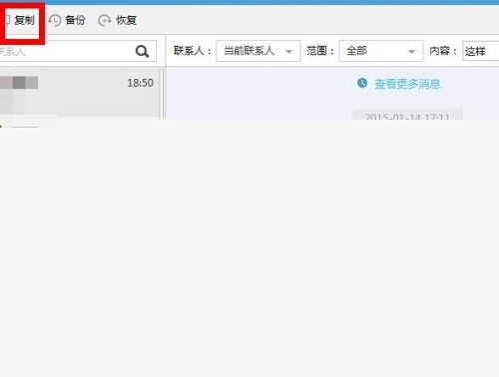Click the magnifier search icon
Viewport: 499px width, 377px height.
142,51
